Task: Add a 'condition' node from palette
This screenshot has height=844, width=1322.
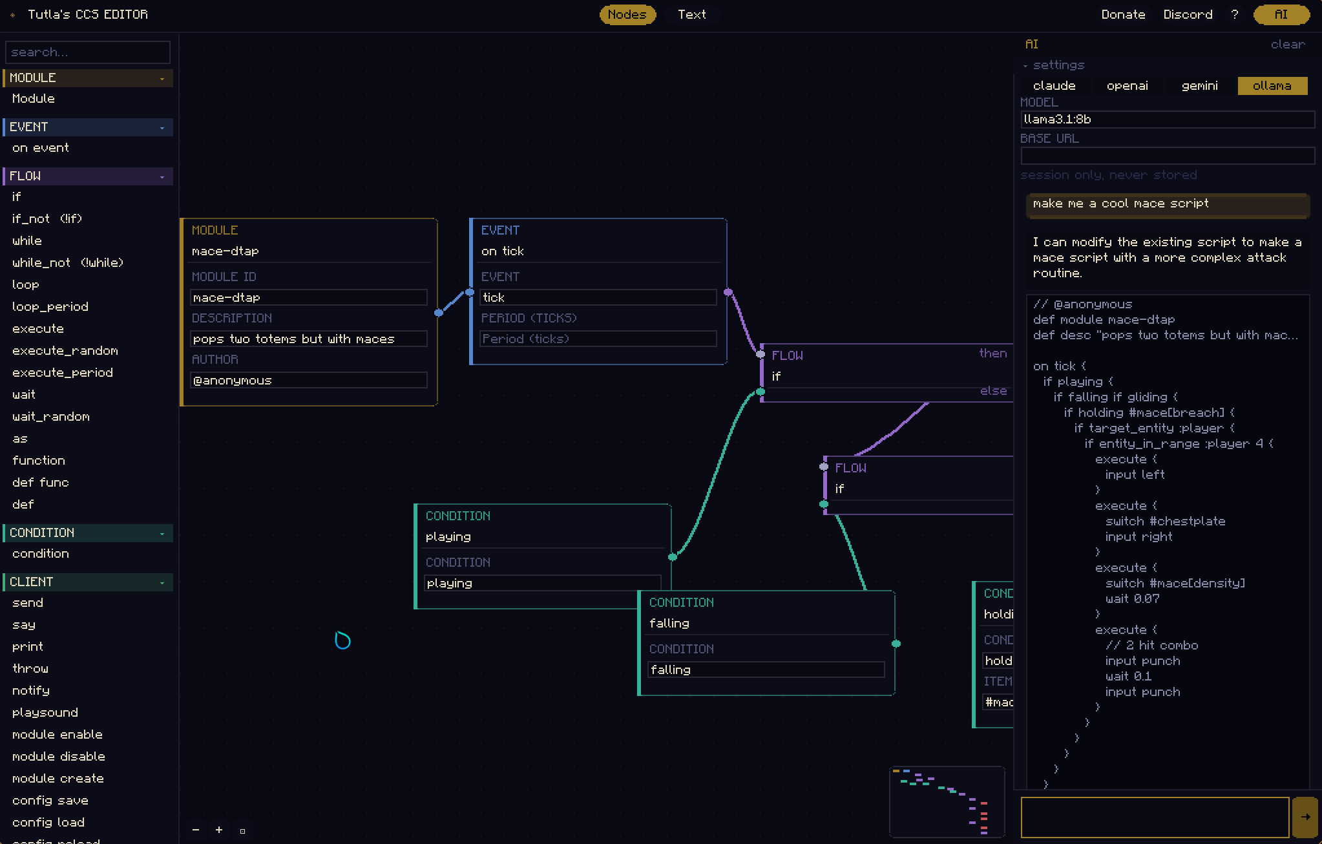Action: [41, 554]
